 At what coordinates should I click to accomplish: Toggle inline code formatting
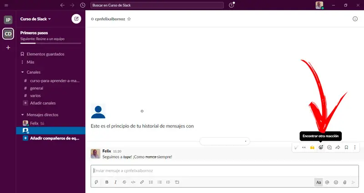coord(133,182)
